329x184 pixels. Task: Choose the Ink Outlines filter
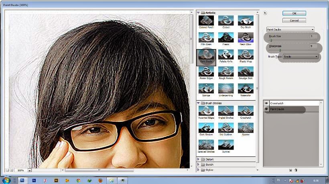point(226,128)
